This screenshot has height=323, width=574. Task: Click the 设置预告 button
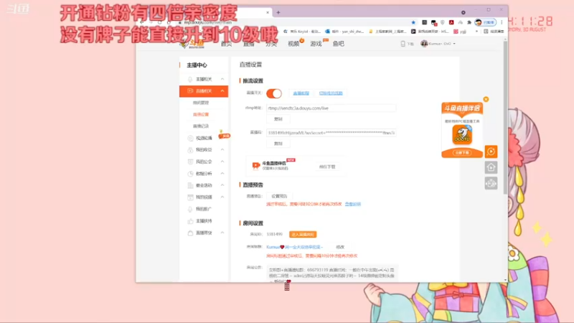pos(279,196)
